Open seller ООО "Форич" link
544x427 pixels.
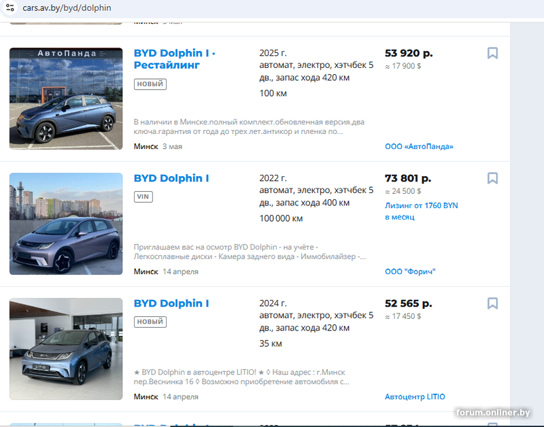click(410, 271)
